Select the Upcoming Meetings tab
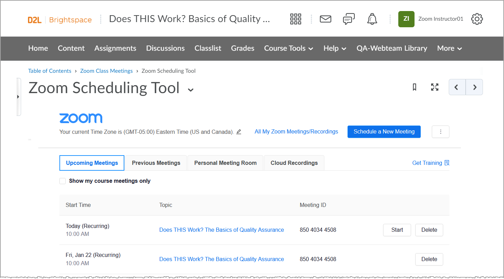 coord(92,163)
